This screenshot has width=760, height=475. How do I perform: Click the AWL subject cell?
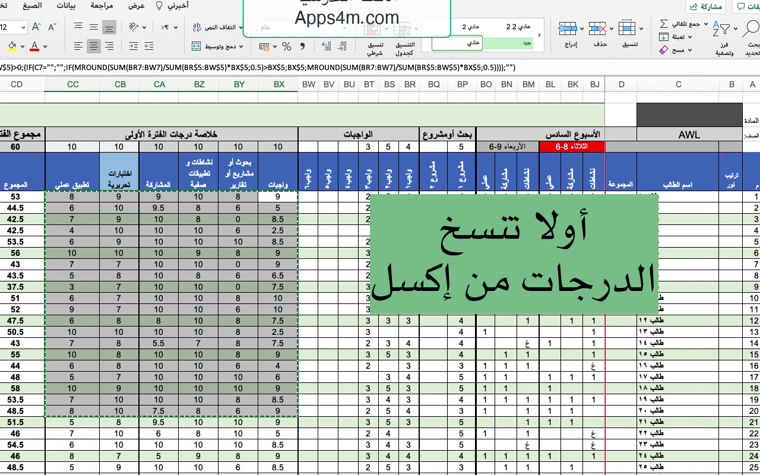click(x=689, y=135)
